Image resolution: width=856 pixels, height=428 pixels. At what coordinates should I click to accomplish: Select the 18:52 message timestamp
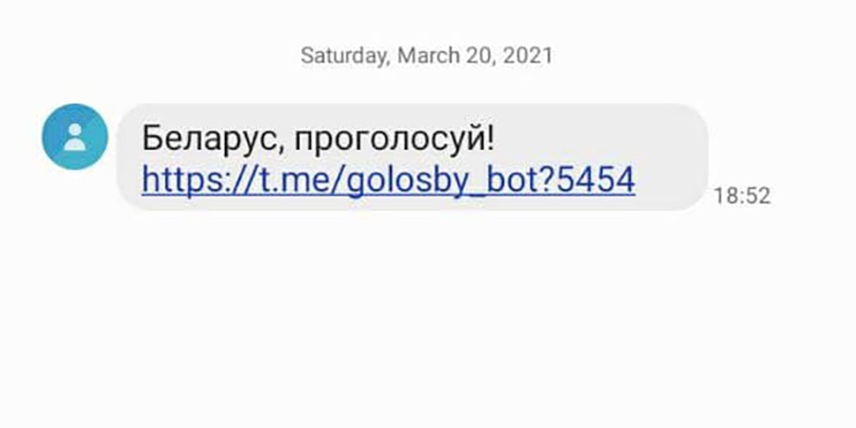pyautogui.click(x=741, y=196)
